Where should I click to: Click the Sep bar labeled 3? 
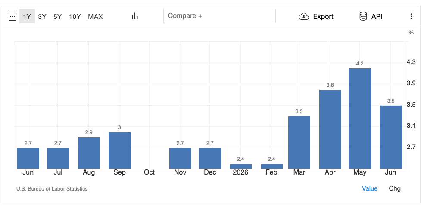(x=119, y=150)
